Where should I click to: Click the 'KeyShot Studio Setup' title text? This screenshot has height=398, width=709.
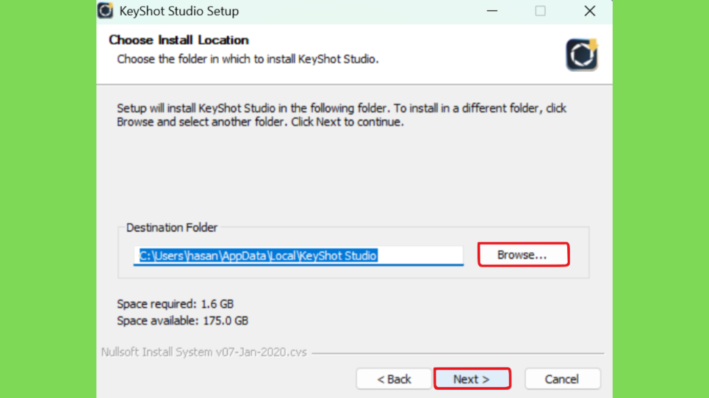tap(179, 11)
